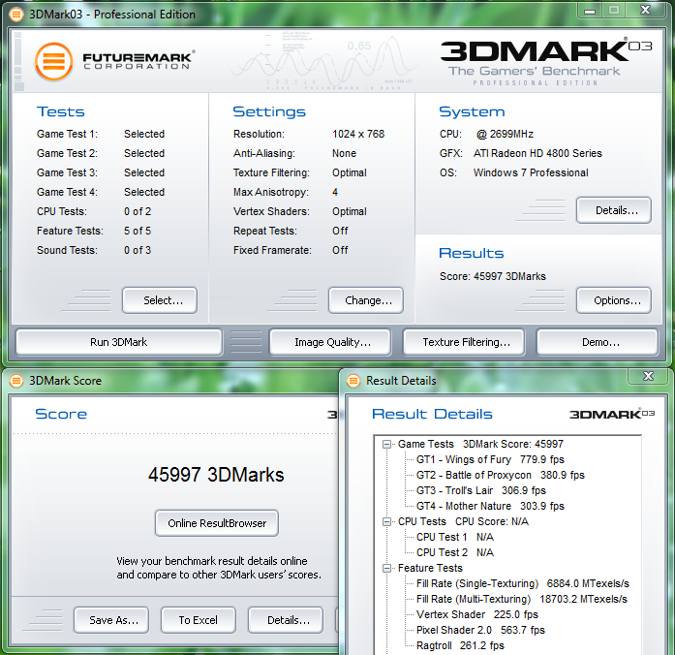Click CPU @ 2699MHz text
Screen dimensions: 675x655
click(486, 134)
